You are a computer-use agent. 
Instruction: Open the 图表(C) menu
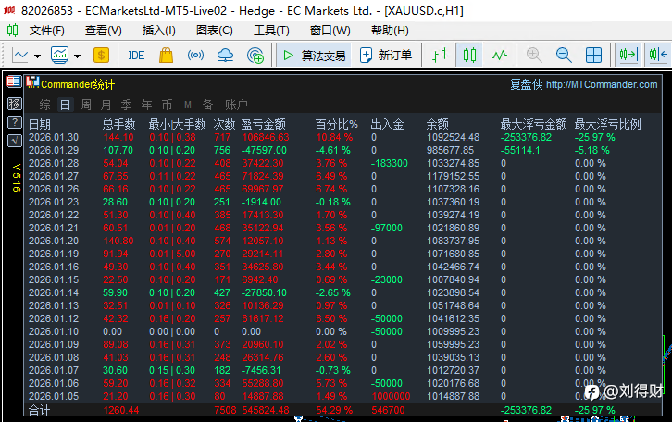coord(215,31)
